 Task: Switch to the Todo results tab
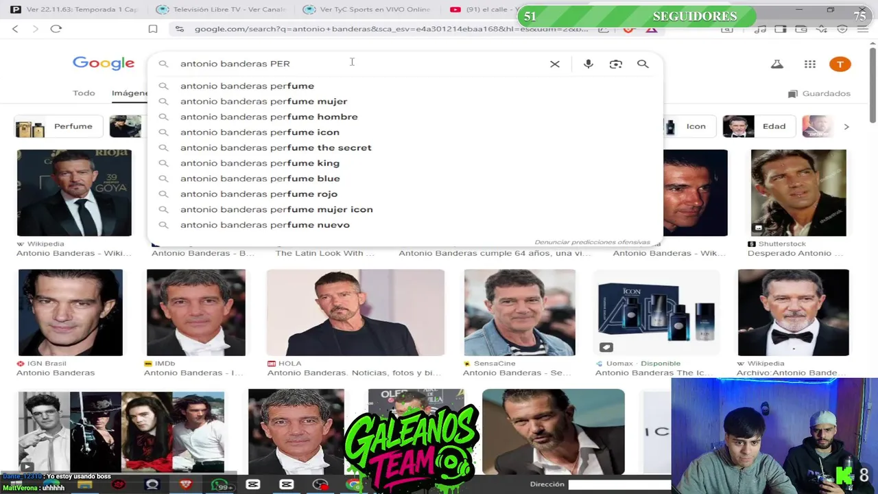click(84, 93)
